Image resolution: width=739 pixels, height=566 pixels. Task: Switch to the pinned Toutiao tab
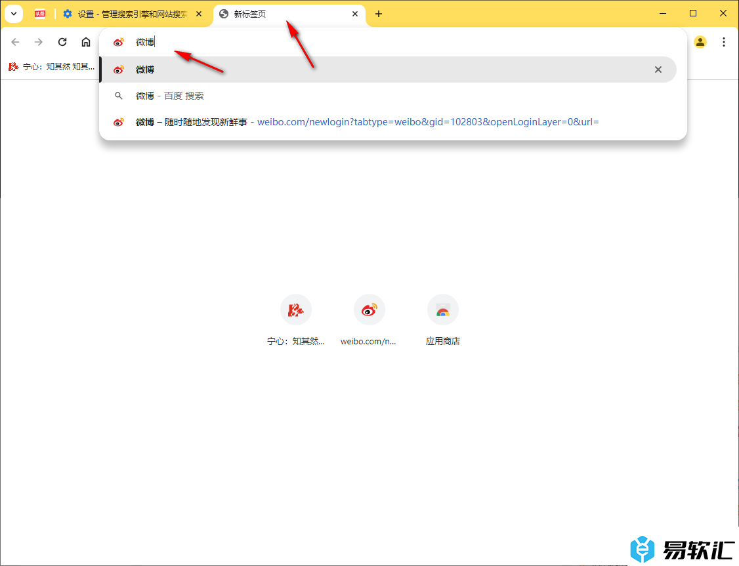coord(40,14)
